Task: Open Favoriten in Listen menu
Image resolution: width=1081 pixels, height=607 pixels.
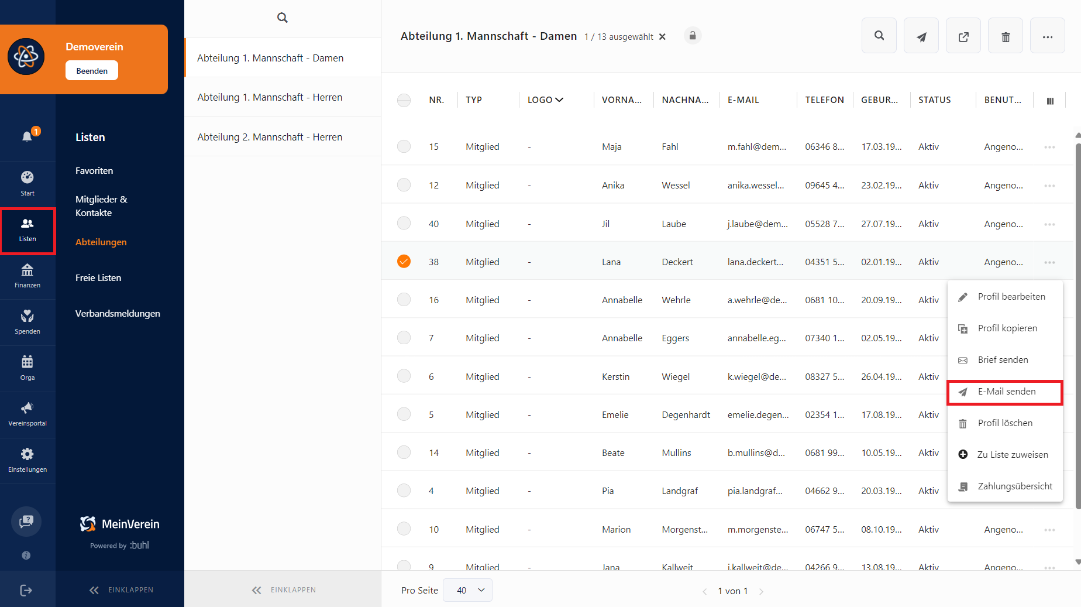Action: coord(94,171)
